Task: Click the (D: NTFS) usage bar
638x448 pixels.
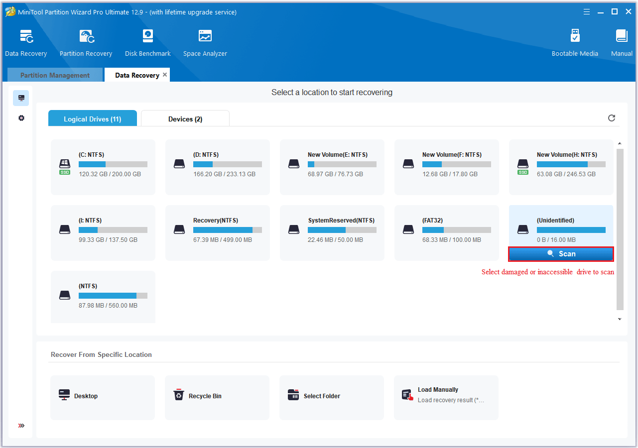Action: (x=228, y=164)
